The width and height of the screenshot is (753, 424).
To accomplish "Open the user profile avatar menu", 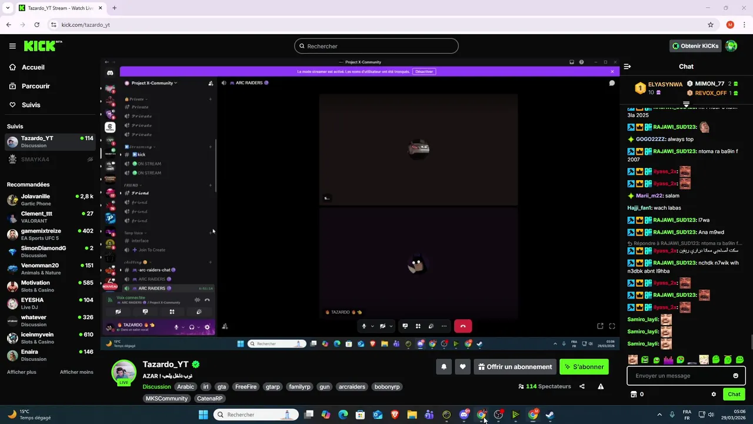I will 731,46.
